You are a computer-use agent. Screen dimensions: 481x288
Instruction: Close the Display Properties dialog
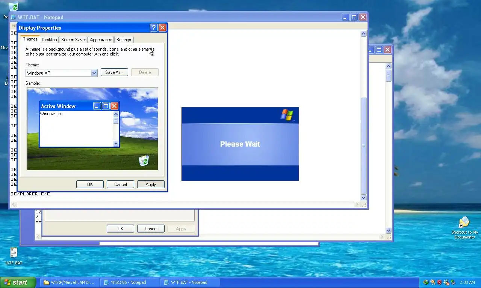click(162, 27)
